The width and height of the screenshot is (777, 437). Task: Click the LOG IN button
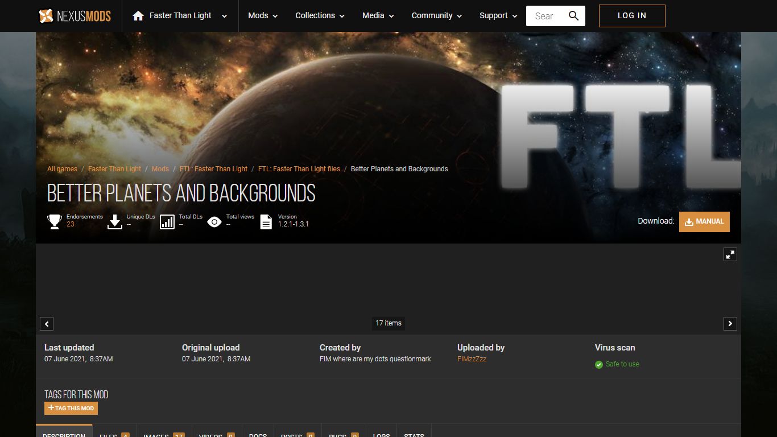[632, 16]
